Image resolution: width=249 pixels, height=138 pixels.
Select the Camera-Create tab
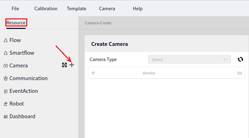pyautogui.click(x=98, y=23)
